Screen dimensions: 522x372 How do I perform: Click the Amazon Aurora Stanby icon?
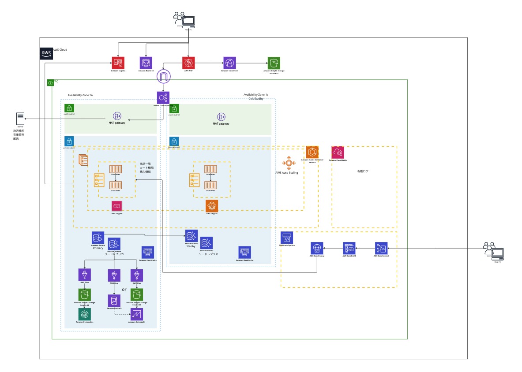point(191,236)
